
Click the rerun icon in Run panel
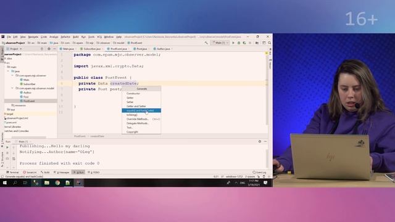pos(7,147)
